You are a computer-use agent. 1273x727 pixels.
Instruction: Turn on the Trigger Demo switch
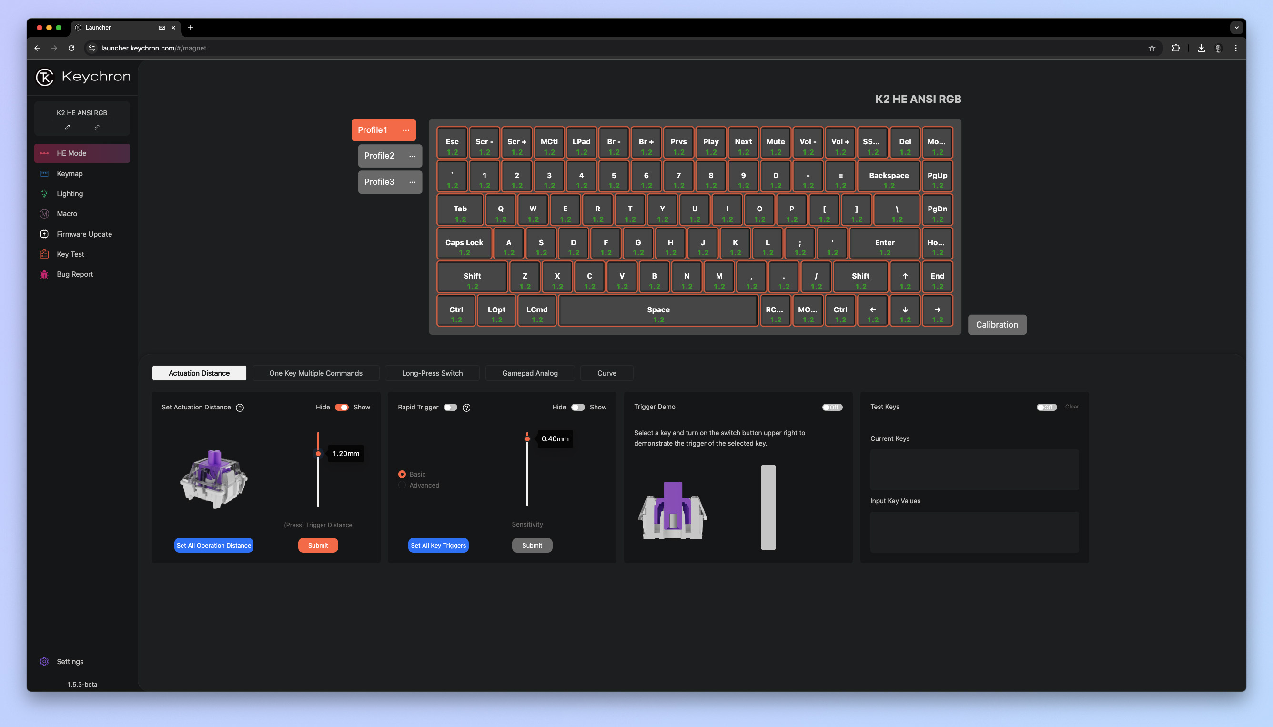(x=832, y=408)
